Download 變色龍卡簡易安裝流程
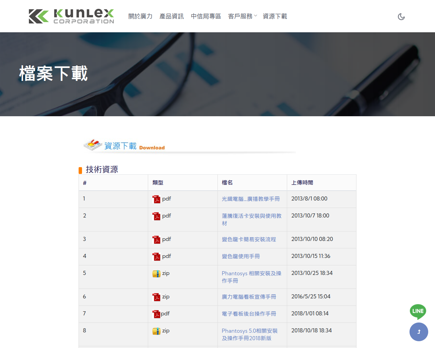 pos(249,239)
